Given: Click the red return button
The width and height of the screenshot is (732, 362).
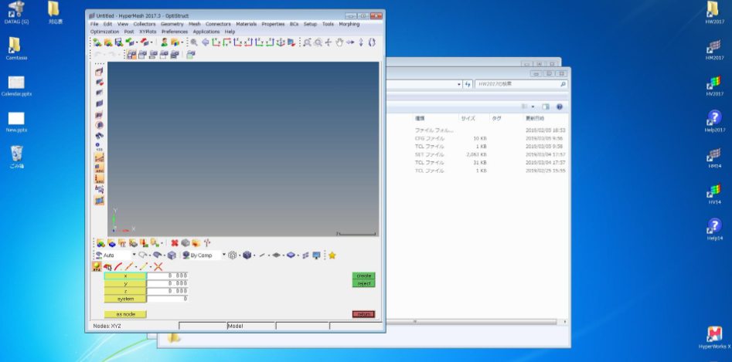Looking at the screenshot, I should pos(363,314).
